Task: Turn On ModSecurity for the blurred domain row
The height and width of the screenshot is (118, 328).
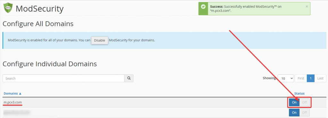Action: pyautogui.click(x=294, y=113)
